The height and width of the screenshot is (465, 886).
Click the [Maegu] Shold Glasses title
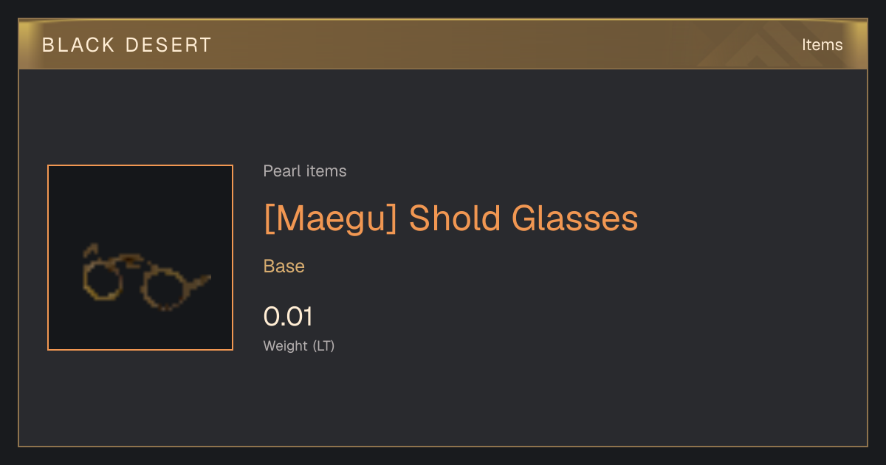(450, 218)
